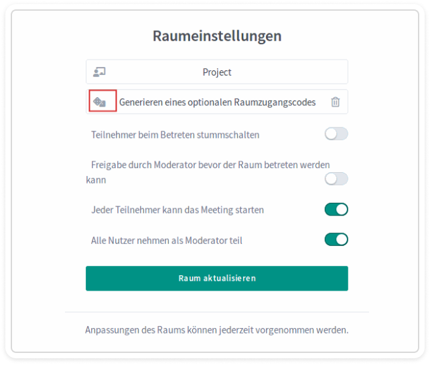Enable the 'Freigabe durch Moderator' switch
Viewport: 430px width, 365px height.
[x=336, y=178]
